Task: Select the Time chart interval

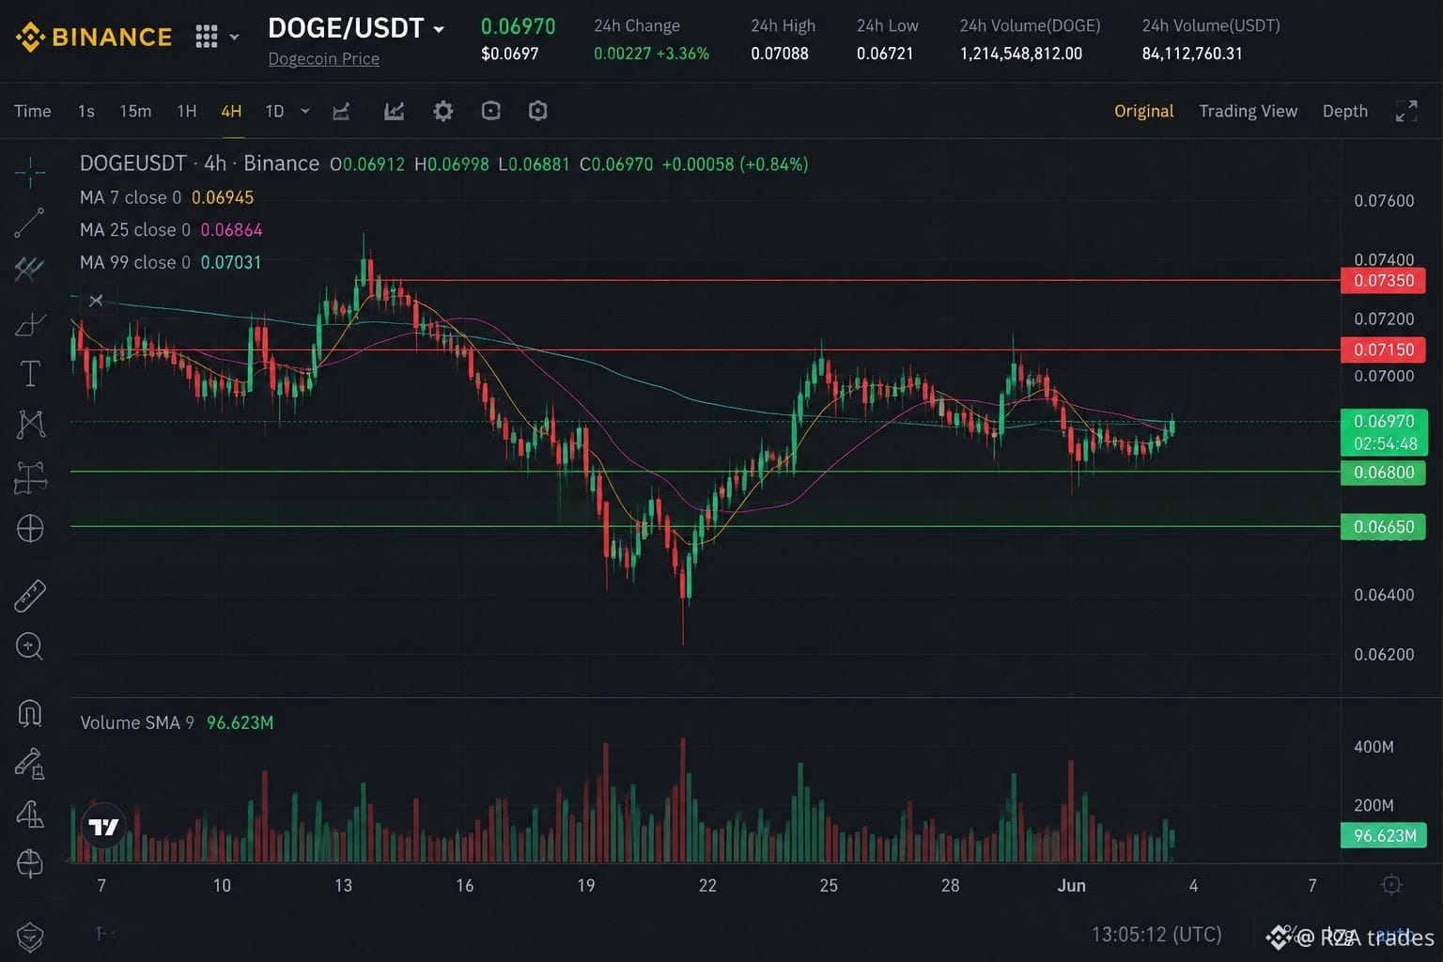Action: pyautogui.click(x=33, y=111)
